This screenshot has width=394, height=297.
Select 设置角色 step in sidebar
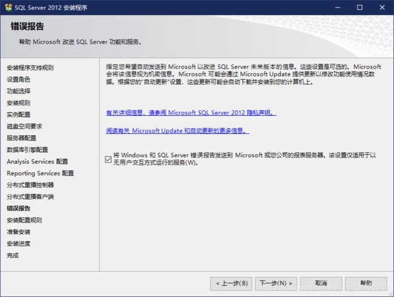click(x=19, y=79)
